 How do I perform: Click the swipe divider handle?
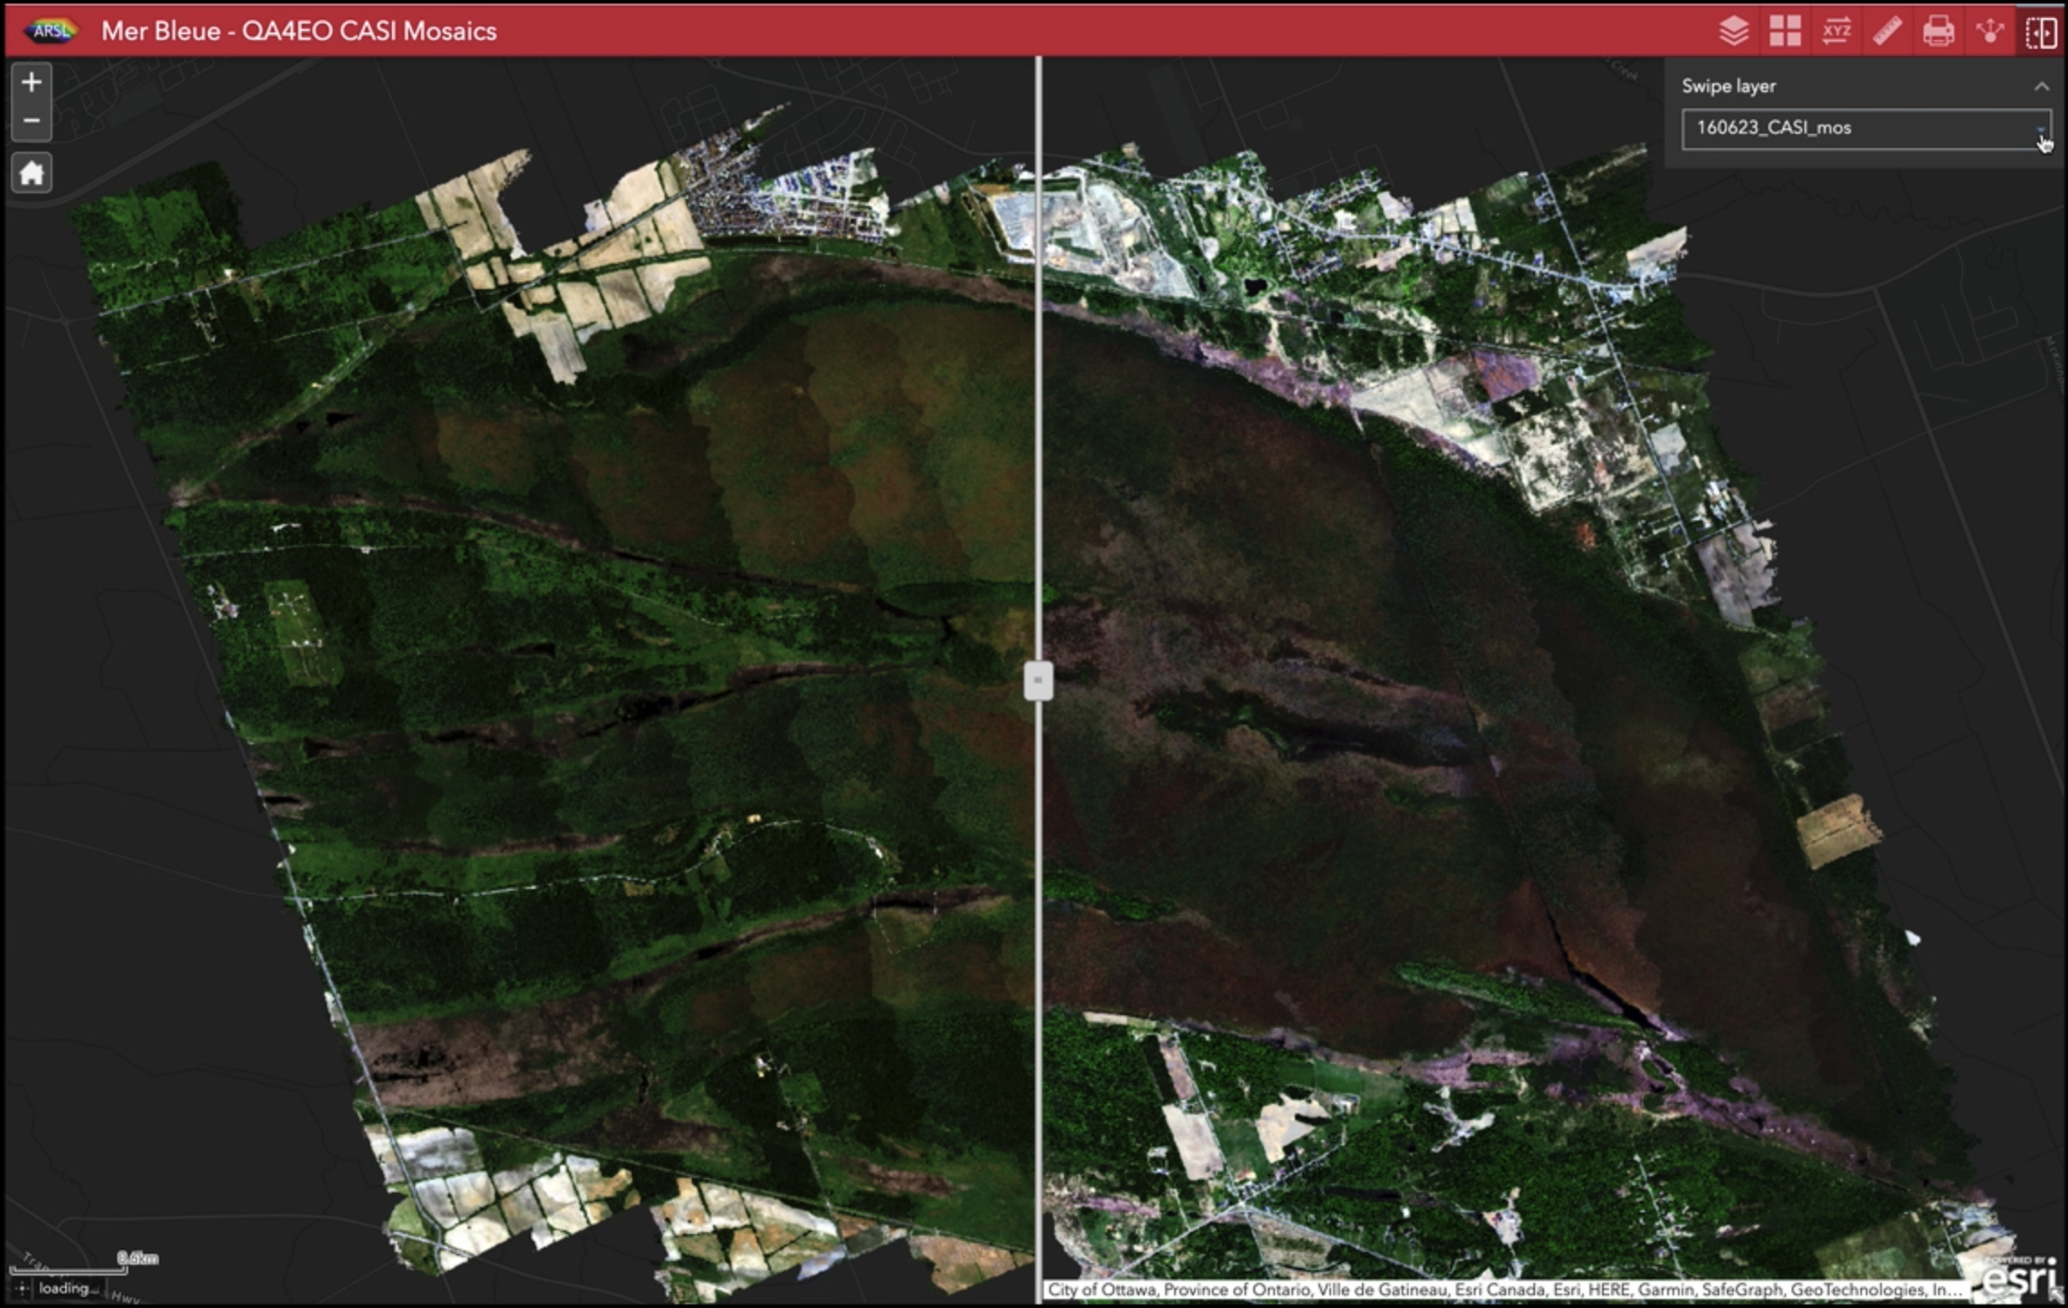coord(1039,680)
